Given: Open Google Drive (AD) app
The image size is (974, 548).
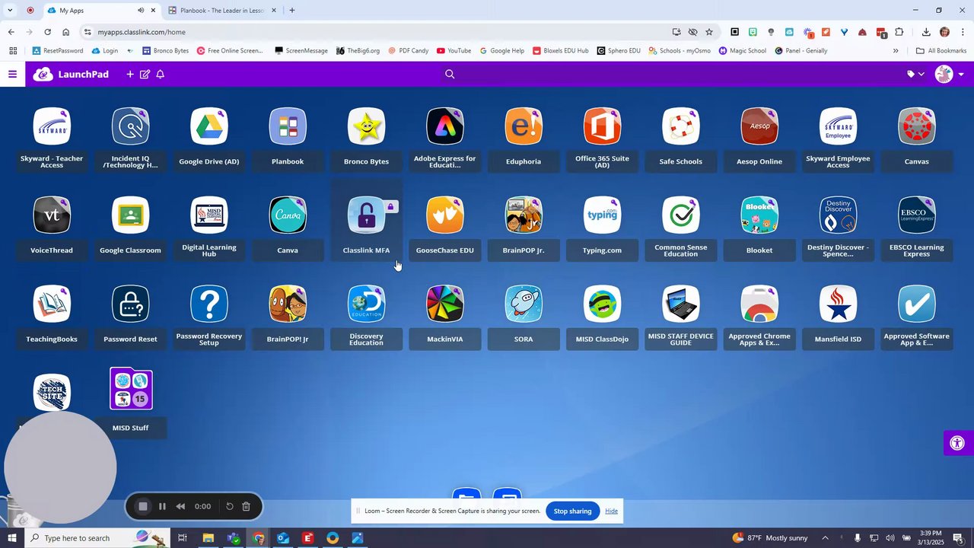Looking at the screenshot, I should (209, 126).
